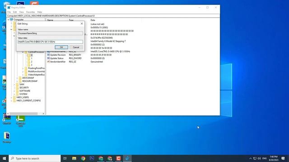Open the volume control in the tray

pyautogui.click(x=259, y=158)
